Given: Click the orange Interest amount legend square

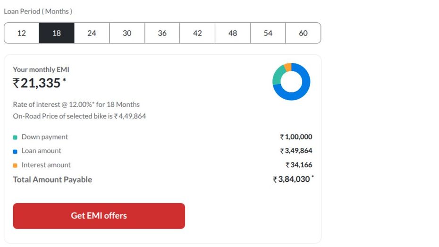Looking at the screenshot, I should (15, 165).
